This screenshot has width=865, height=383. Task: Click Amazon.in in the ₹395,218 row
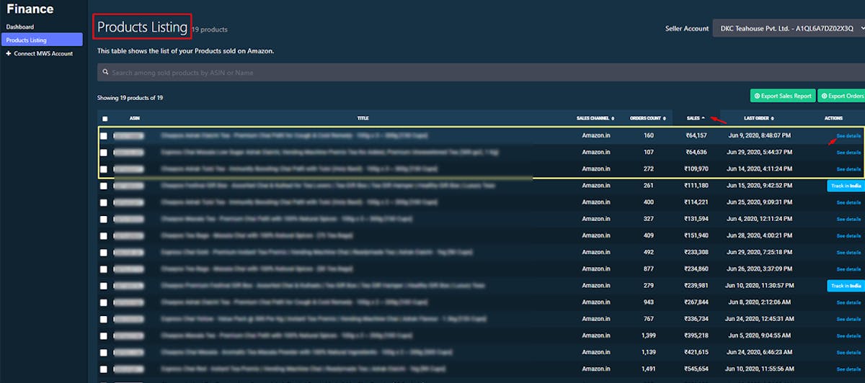pyautogui.click(x=596, y=335)
